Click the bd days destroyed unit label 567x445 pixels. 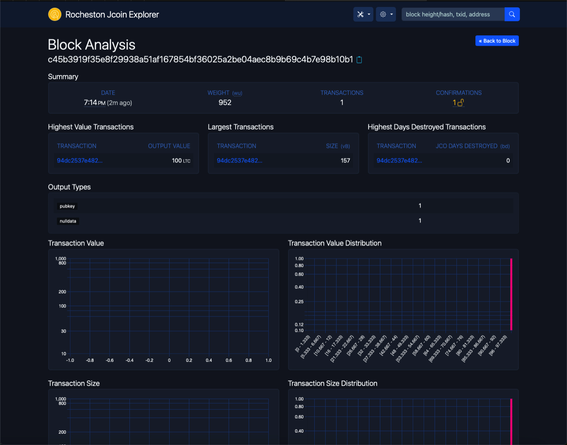tap(505, 146)
